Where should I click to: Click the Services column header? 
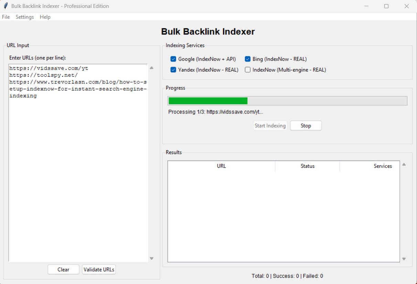tap(383, 166)
